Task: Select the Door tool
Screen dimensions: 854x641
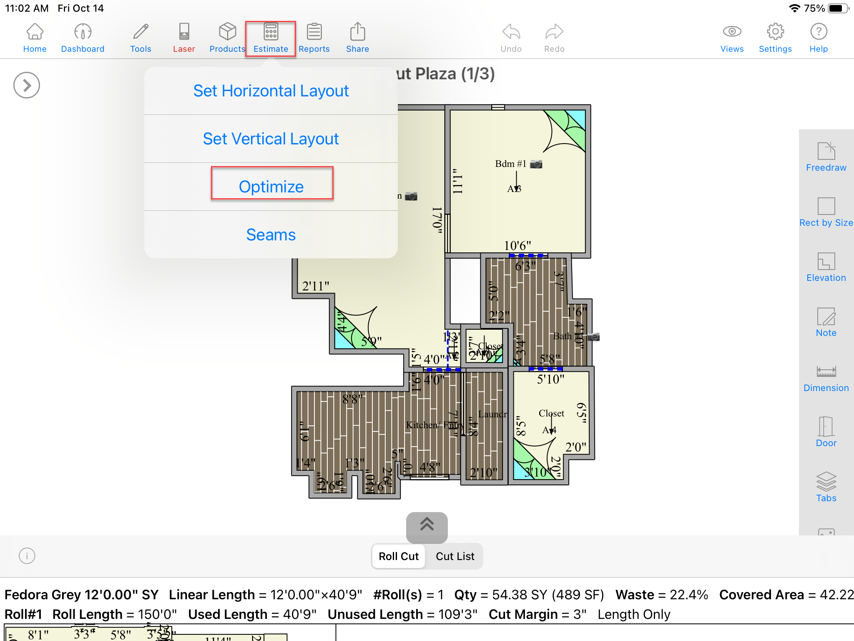Action: point(826,432)
